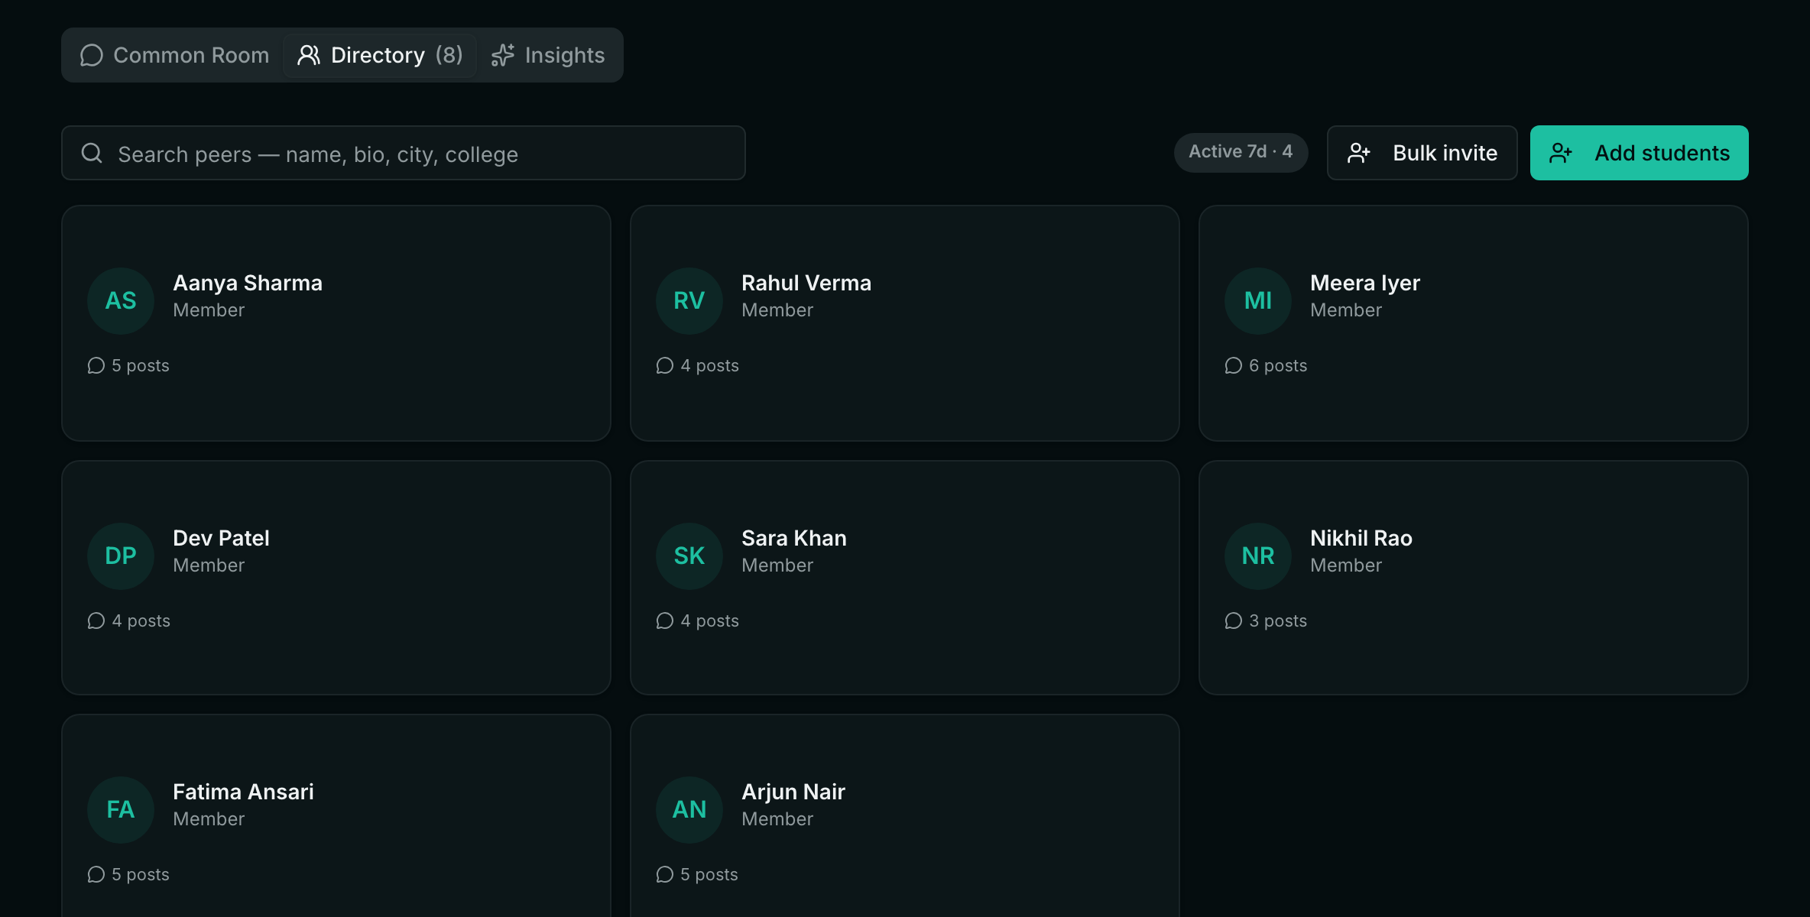Click Rahul Verma's RV avatar
Image resolution: width=1810 pixels, height=917 pixels.
point(689,301)
